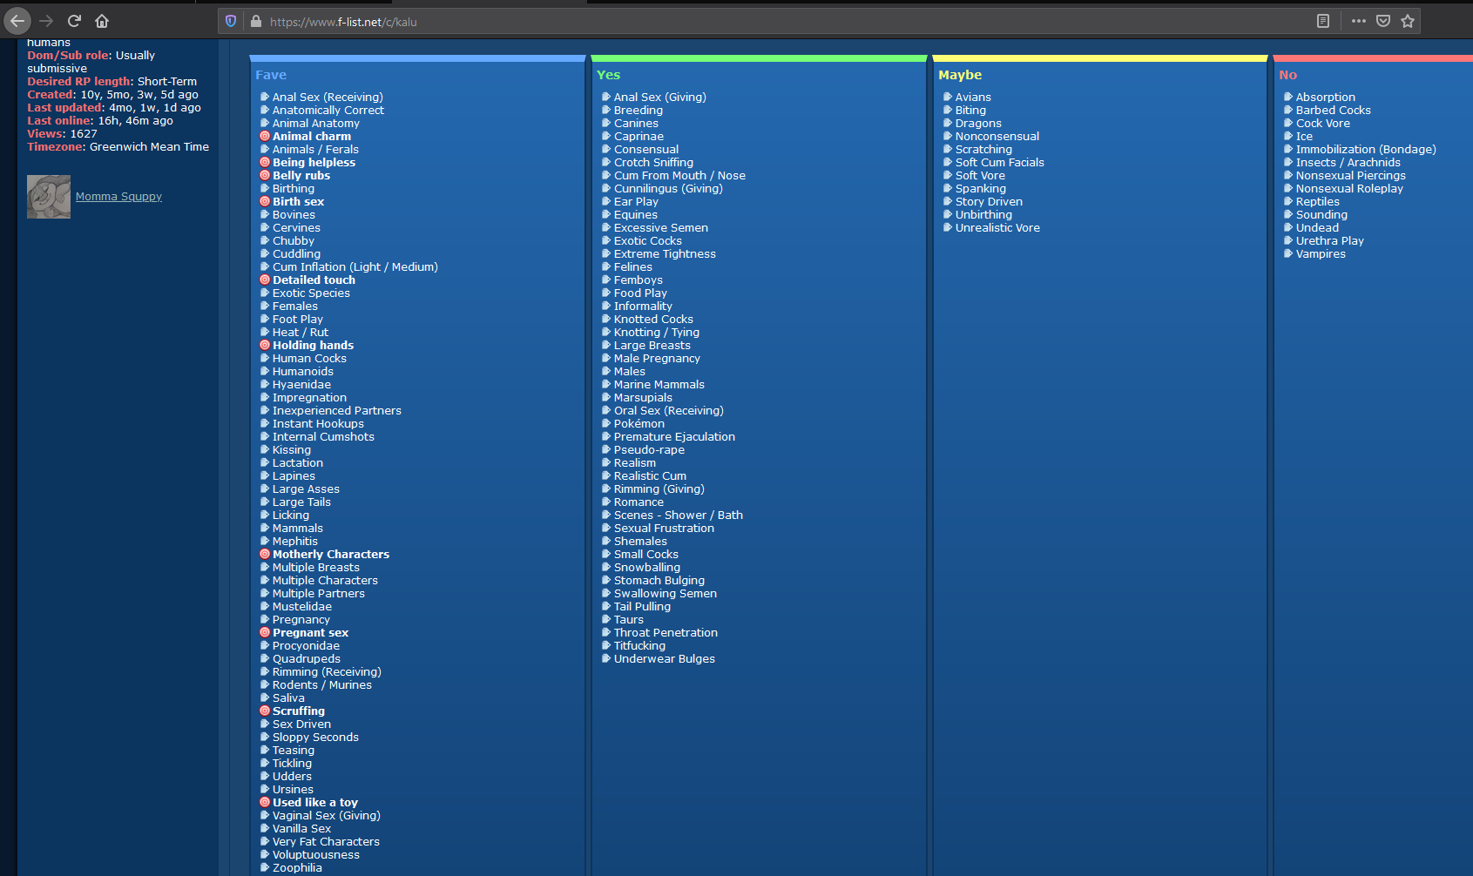1473x876 pixels.
Task: Select the Teasing entry in Fave
Action: (294, 750)
